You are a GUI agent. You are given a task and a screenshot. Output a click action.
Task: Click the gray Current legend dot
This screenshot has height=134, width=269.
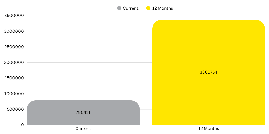[x=119, y=8]
